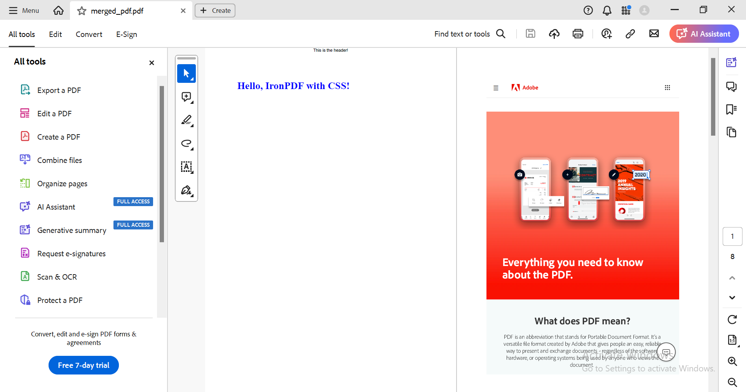The image size is (746, 392).
Task: Pick the freehand Draw loop tool
Action: pyautogui.click(x=186, y=143)
